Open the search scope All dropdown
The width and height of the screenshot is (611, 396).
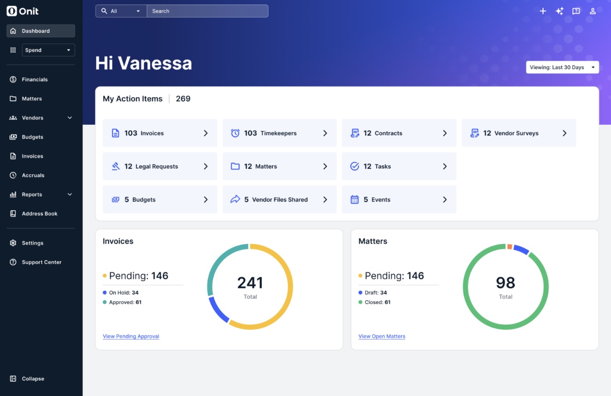121,11
